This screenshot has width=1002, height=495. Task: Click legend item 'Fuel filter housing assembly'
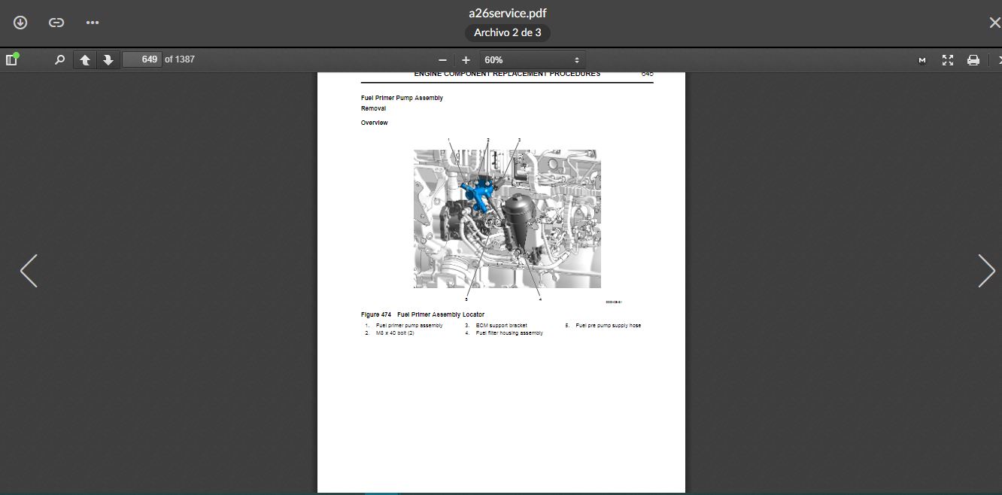[x=509, y=333]
